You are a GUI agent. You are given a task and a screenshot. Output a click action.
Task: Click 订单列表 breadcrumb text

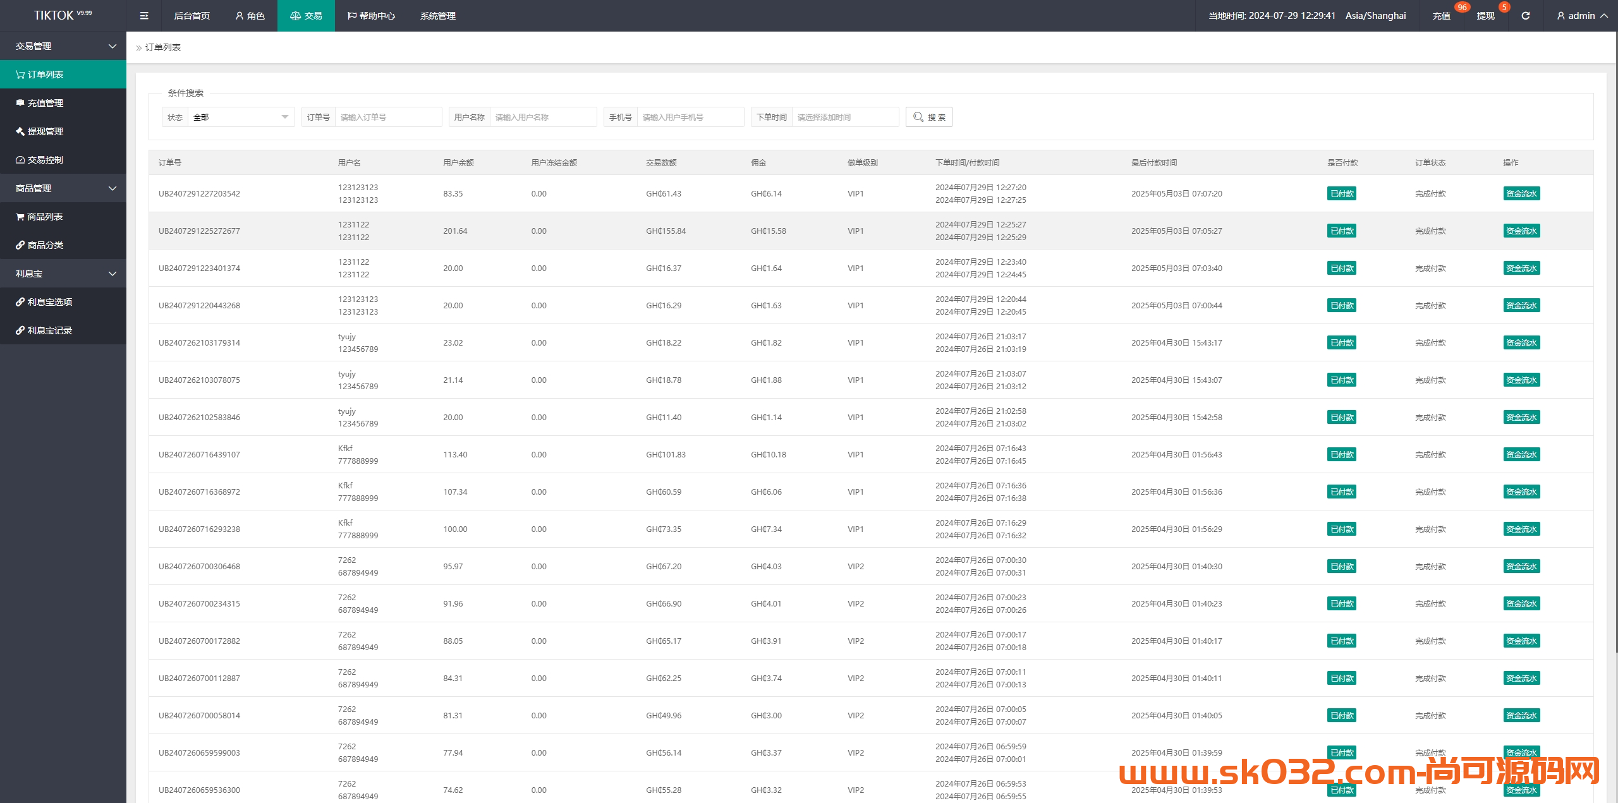pos(163,47)
